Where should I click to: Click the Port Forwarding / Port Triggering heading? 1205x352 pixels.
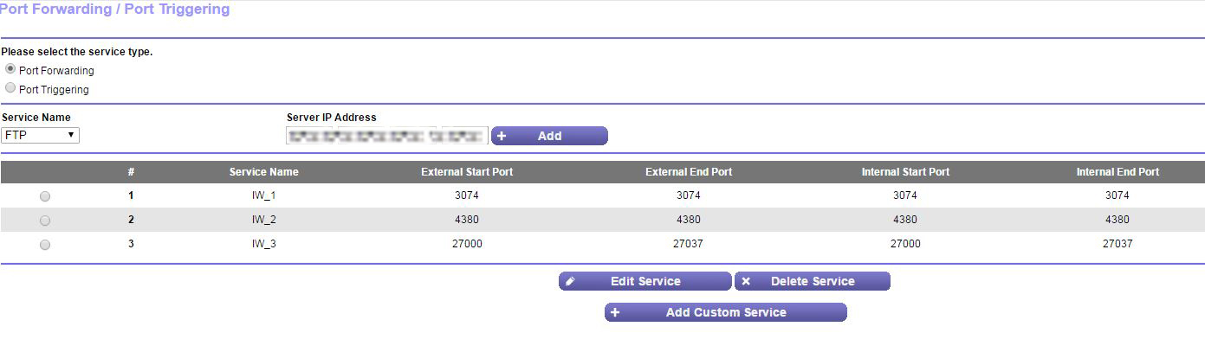click(x=115, y=10)
